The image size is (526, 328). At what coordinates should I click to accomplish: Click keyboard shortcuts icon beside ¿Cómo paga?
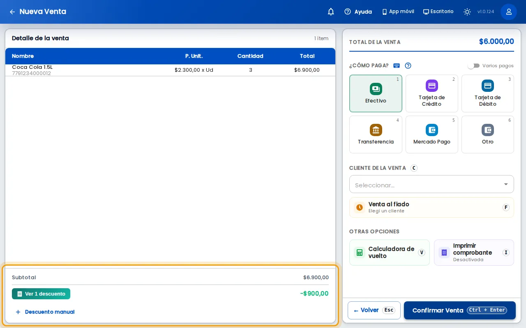397,66
